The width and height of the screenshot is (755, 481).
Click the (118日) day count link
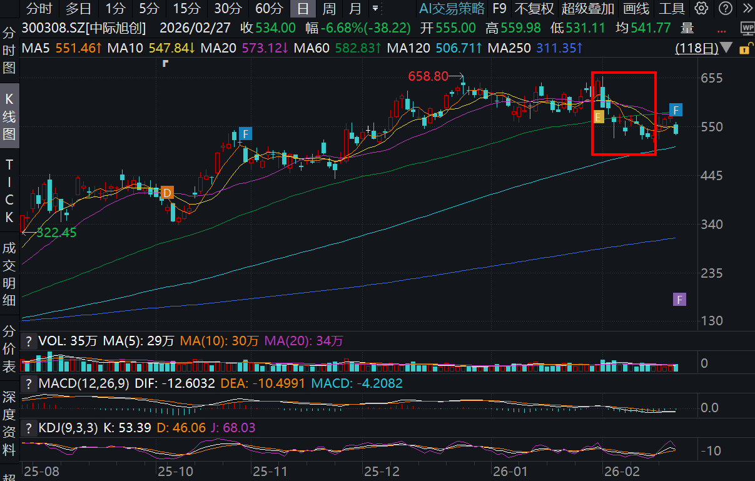point(696,48)
